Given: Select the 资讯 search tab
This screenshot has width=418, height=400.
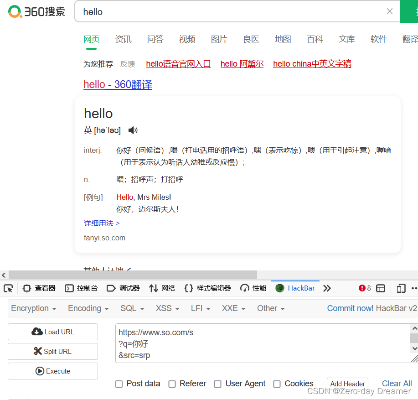Looking at the screenshot, I should coord(124,39).
